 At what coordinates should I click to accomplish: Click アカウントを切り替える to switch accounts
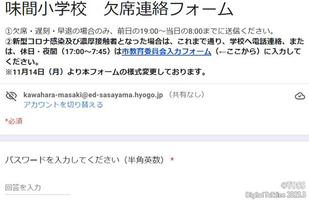tap(63, 104)
